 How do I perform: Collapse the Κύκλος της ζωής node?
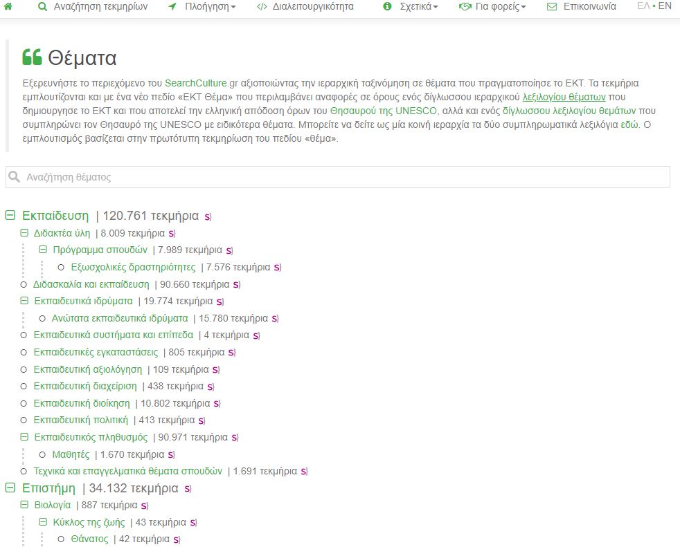[x=43, y=522]
